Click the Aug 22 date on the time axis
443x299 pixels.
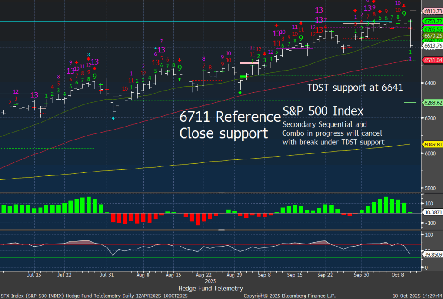(202, 275)
